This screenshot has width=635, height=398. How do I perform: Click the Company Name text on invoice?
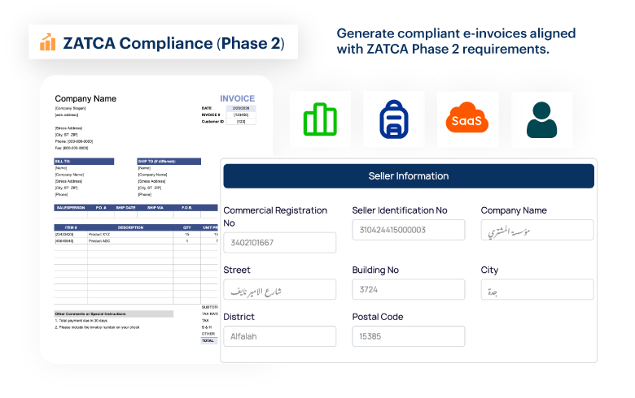[x=85, y=98]
